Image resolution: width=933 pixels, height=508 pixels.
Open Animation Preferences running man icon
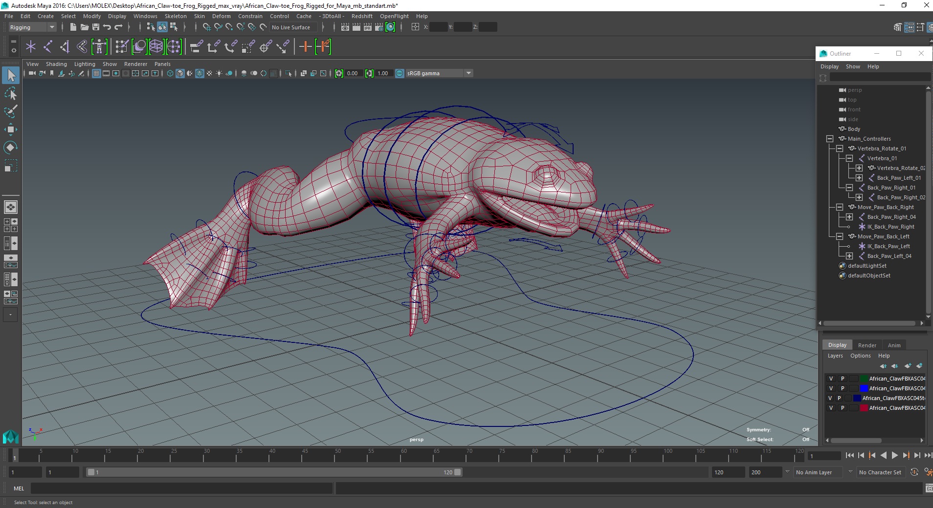pyautogui.click(x=928, y=472)
